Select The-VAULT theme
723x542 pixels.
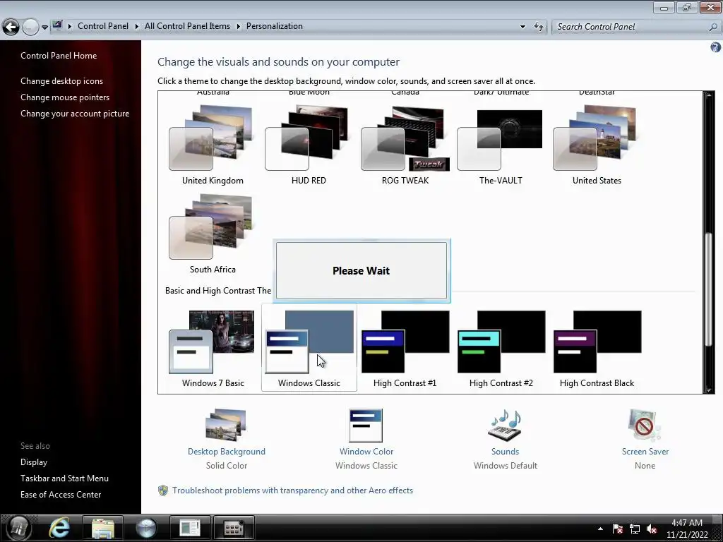click(501, 144)
